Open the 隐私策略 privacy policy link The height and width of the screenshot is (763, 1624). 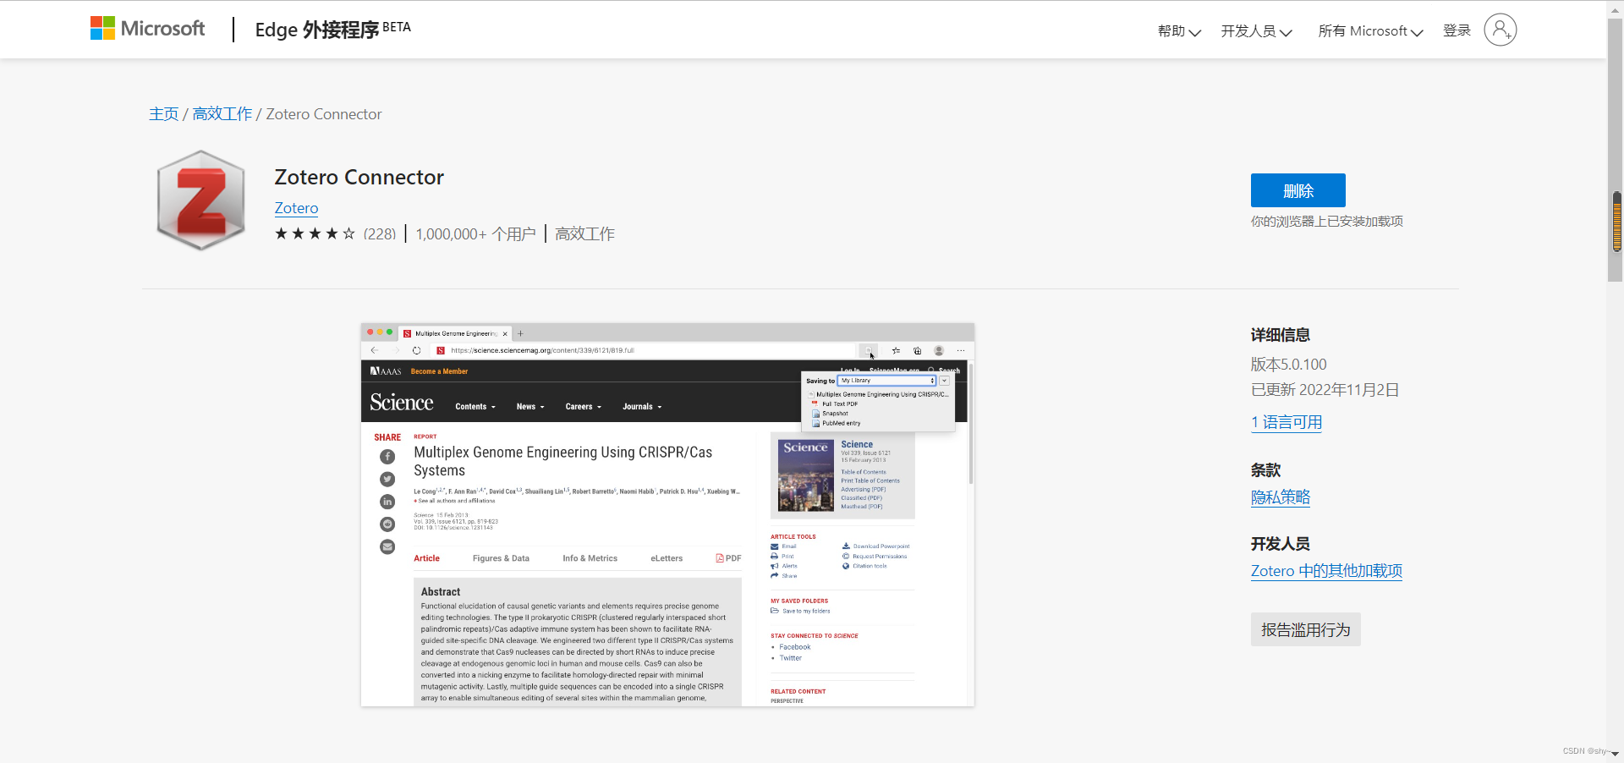tap(1281, 497)
